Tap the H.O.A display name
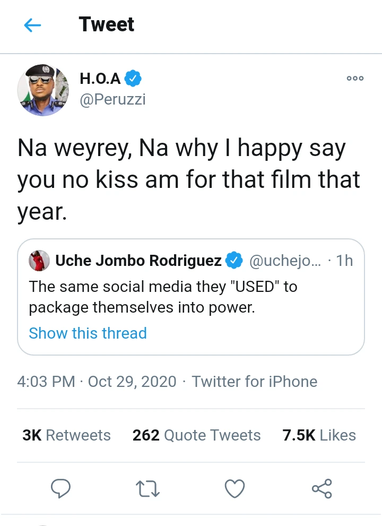 tap(100, 79)
